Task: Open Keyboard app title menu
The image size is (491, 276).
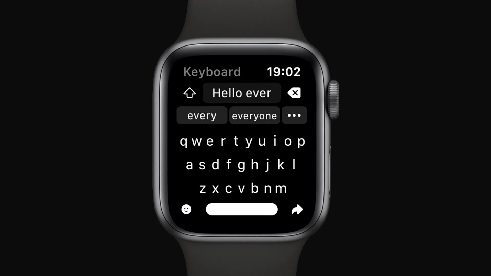Action: click(x=212, y=72)
